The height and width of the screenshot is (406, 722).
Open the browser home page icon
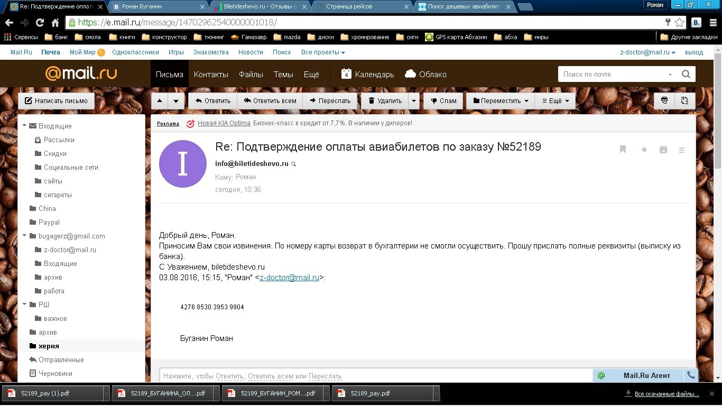click(x=54, y=23)
